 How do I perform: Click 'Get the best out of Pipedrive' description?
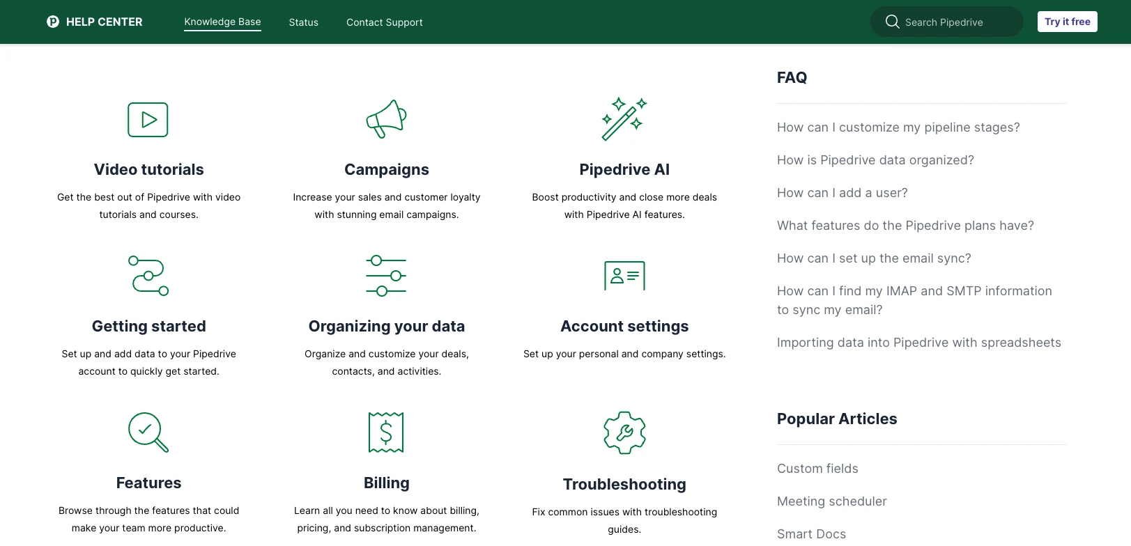149,206
